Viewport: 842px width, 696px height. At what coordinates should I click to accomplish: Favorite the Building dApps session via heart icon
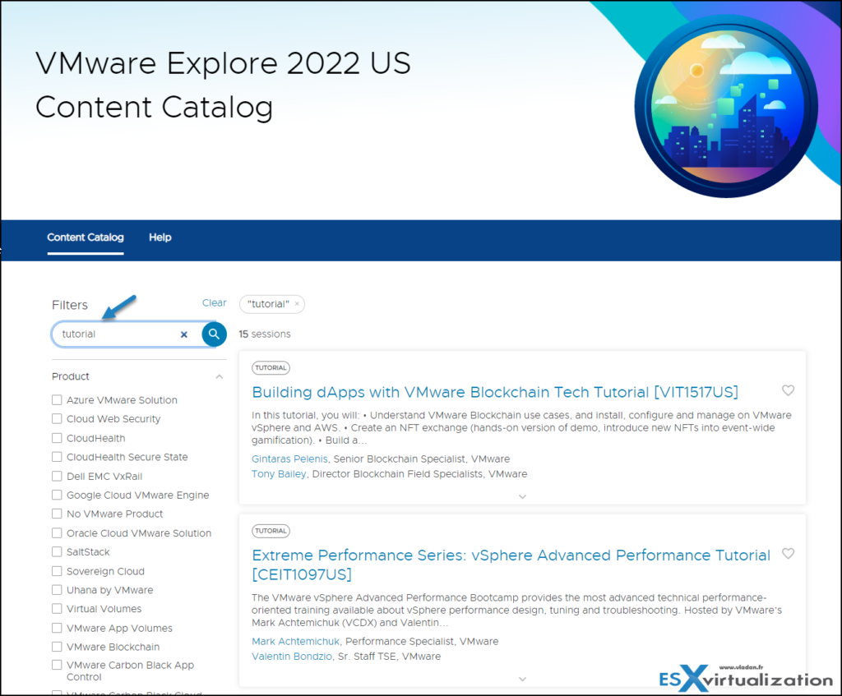point(788,390)
